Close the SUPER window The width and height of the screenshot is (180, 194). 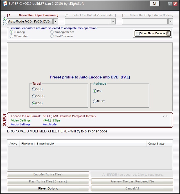point(175,4)
